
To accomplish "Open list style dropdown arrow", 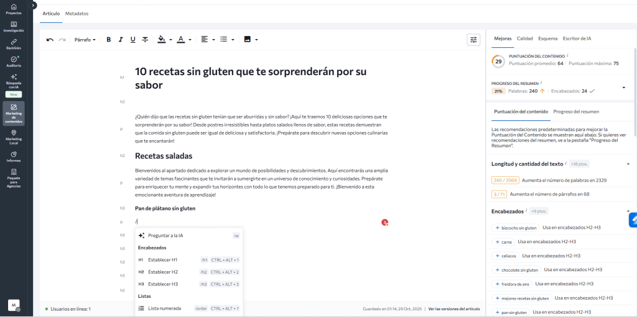I will click(x=233, y=40).
